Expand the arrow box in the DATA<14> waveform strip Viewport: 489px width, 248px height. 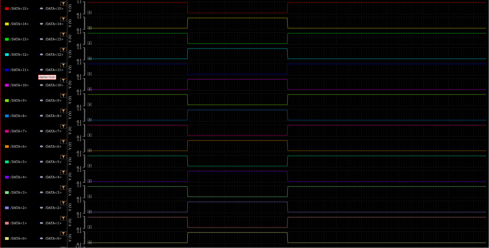(x=90, y=28)
